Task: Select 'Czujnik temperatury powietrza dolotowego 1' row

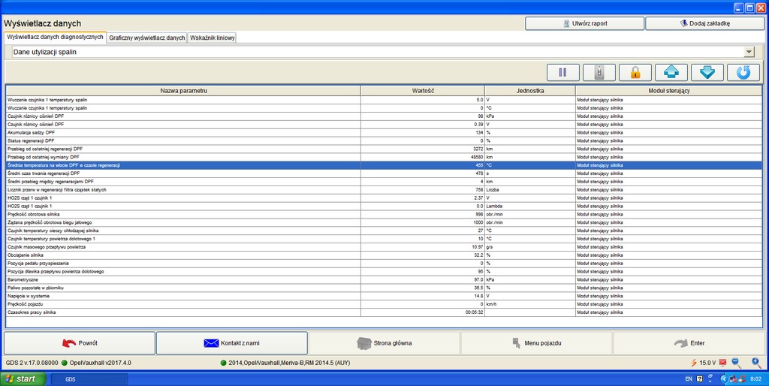Action: [384, 239]
